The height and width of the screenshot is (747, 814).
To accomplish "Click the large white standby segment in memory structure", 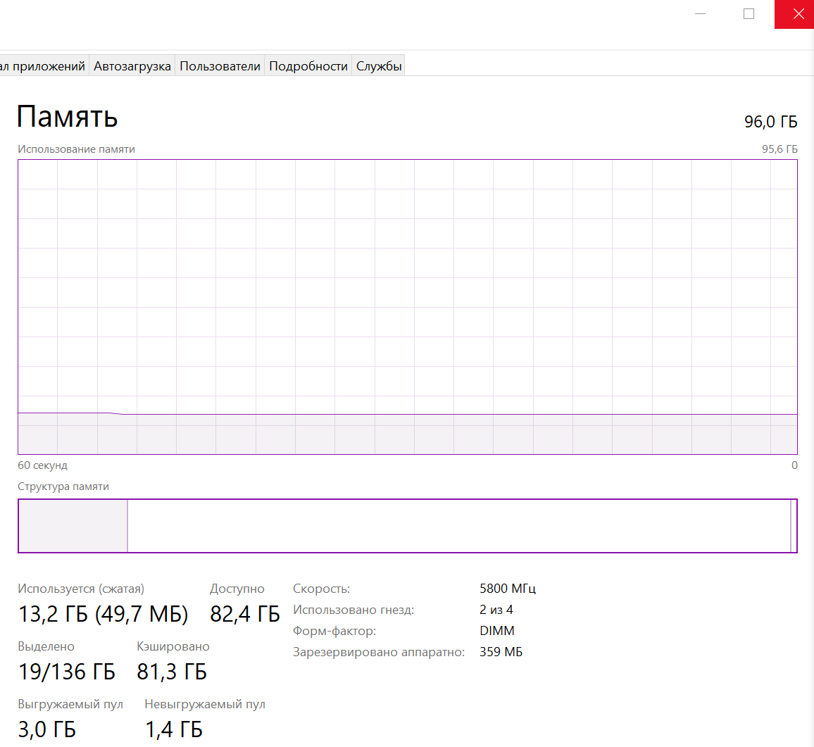I will coord(458,526).
